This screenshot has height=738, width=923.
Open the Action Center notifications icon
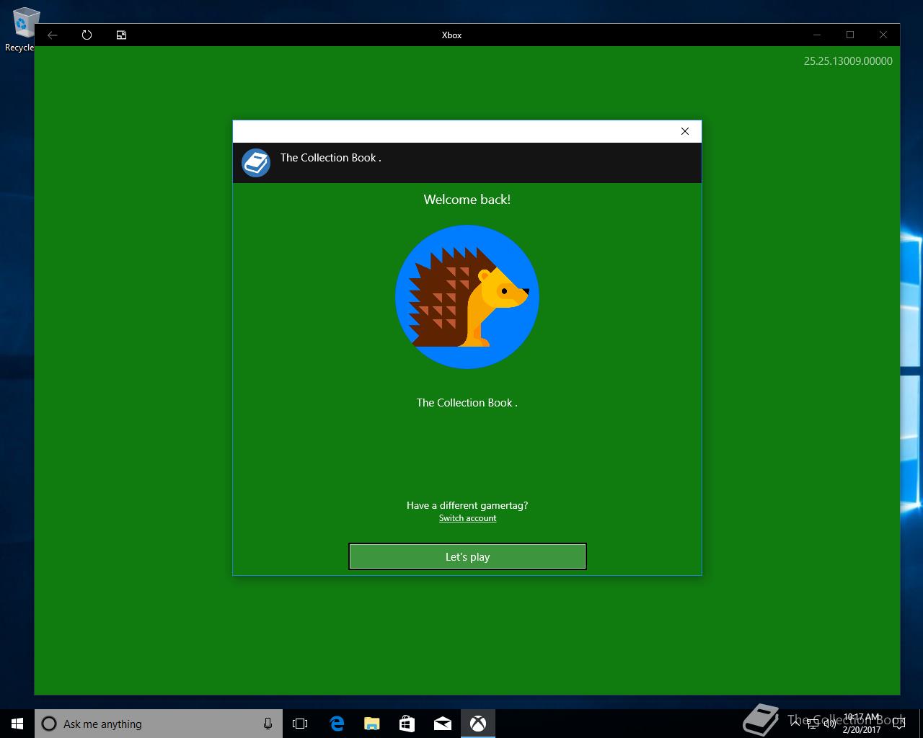(898, 724)
